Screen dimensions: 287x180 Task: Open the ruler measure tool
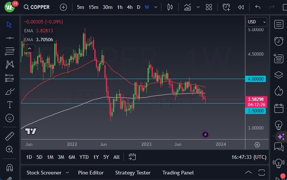pyautogui.click(x=10, y=136)
